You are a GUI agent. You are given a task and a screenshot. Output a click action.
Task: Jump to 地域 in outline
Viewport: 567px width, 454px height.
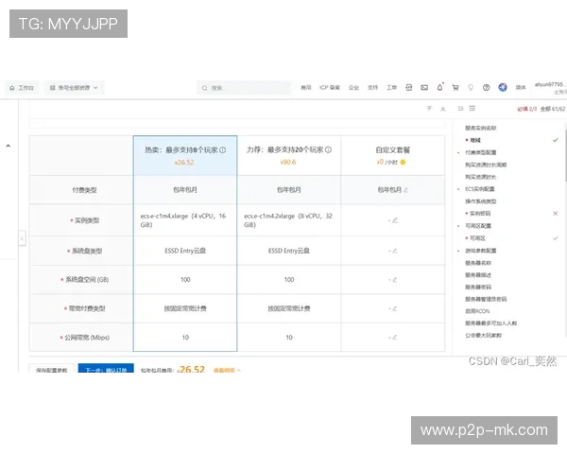475,140
